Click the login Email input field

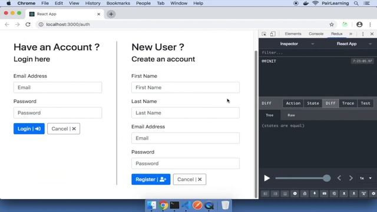58,88
